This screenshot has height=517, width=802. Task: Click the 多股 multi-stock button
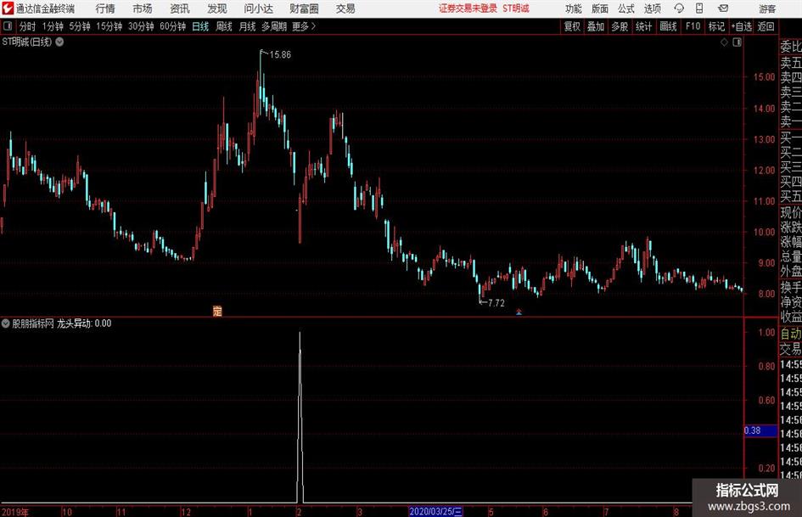click(x=620, y=26)
